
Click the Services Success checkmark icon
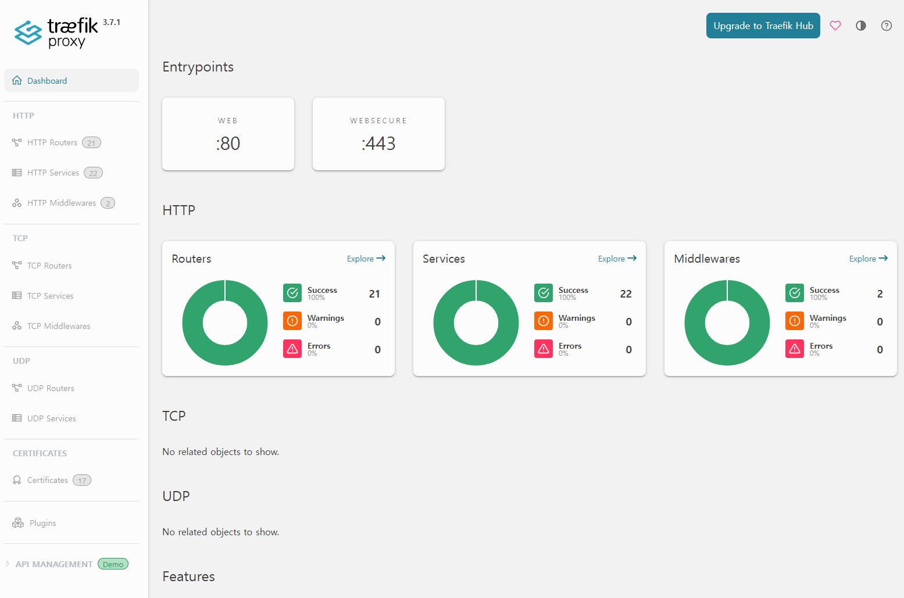coord(544,293)
